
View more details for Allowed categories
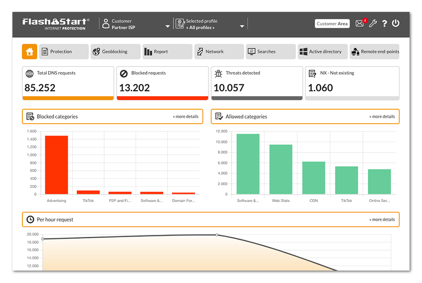tap(382, 117)
